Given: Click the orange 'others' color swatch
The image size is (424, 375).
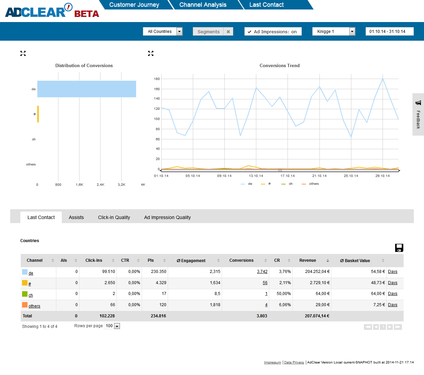Looking at the screenshot, I should 25,305.
